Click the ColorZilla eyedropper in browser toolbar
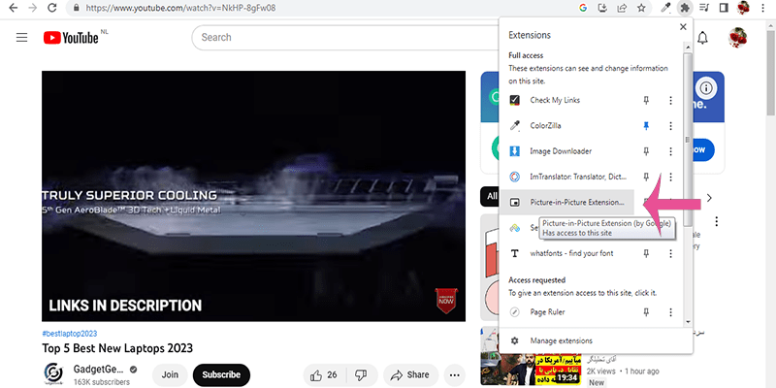This screenshot has width=776, height=388. click(x=665, y=8)
